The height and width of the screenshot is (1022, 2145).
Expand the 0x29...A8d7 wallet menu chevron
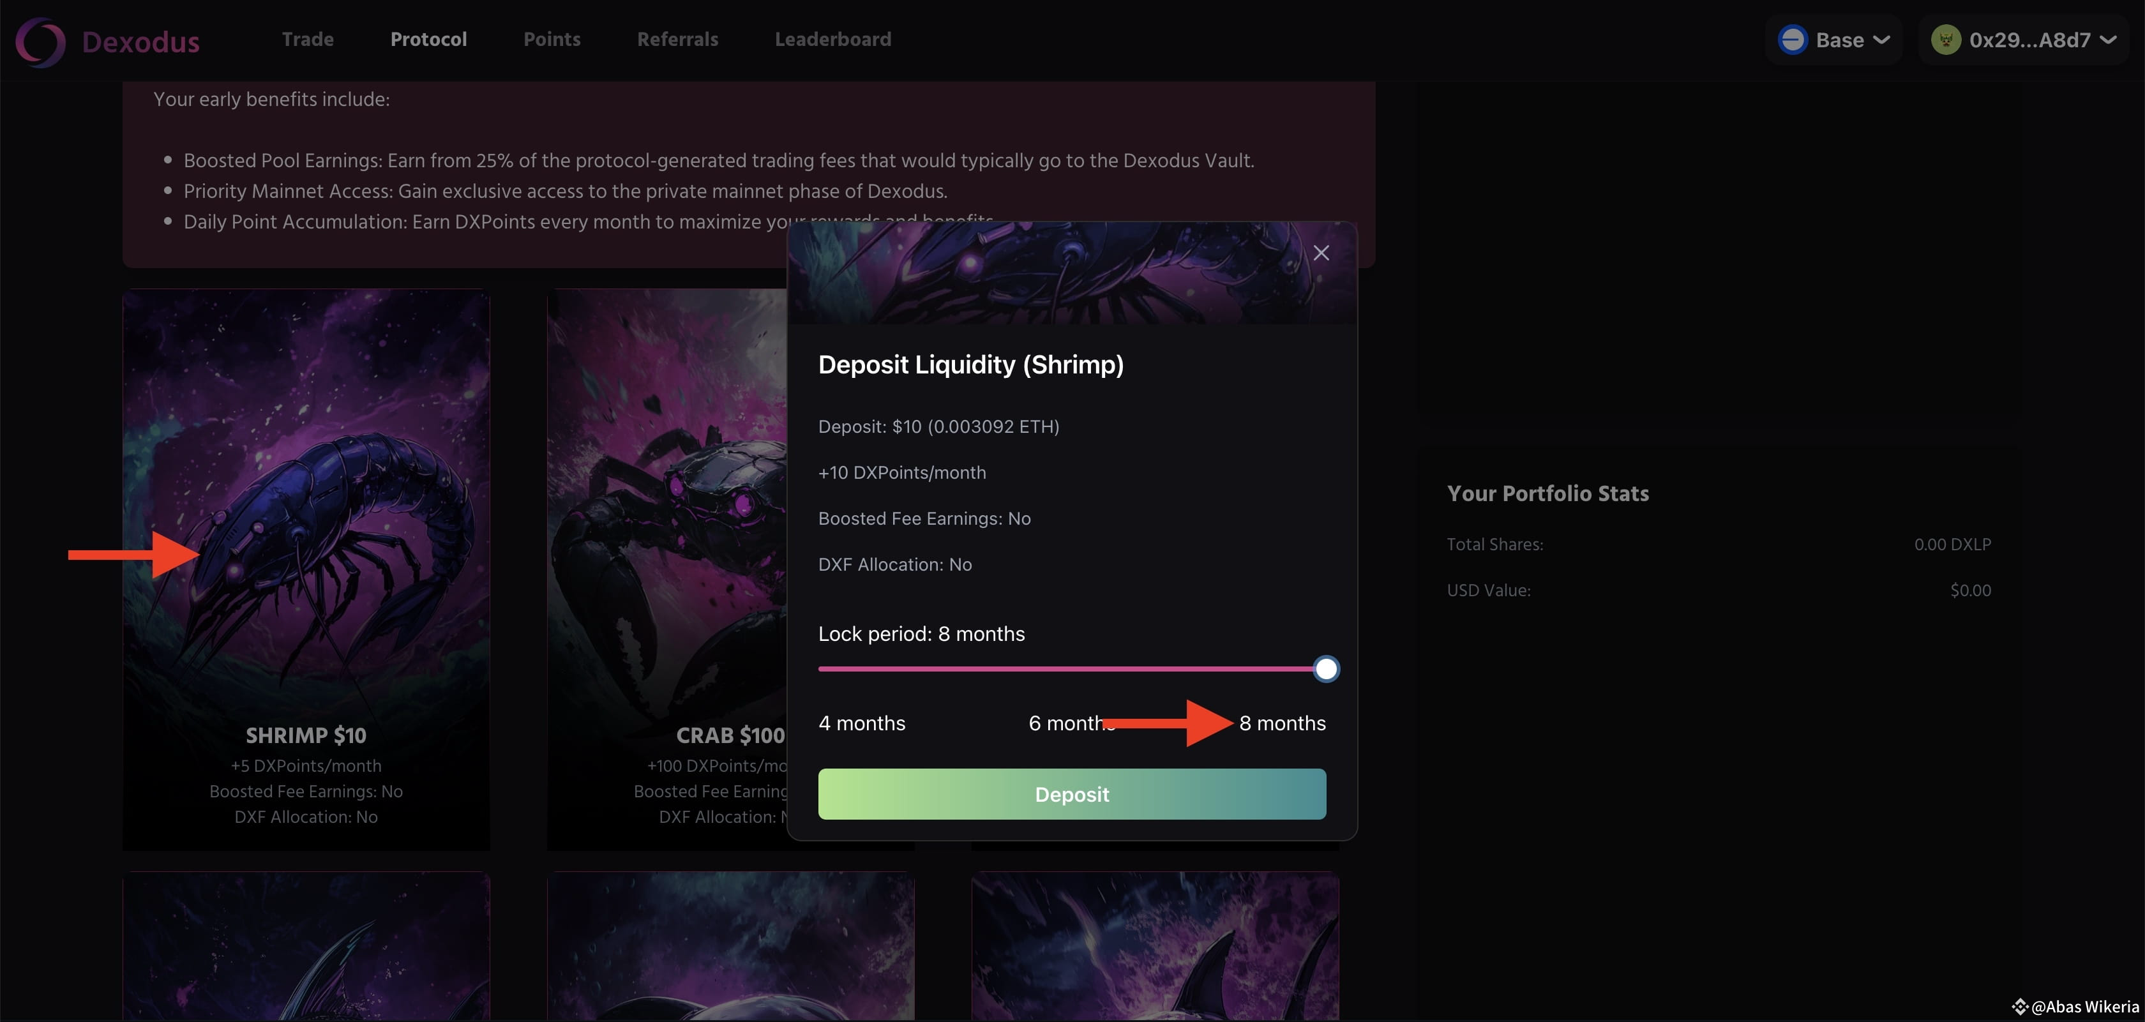(x=2109, y=40)
